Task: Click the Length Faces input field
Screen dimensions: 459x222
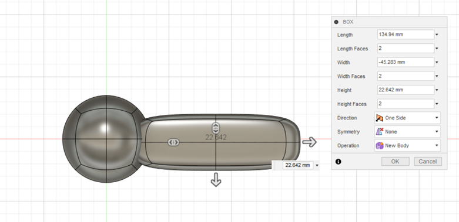Action: 406,48
